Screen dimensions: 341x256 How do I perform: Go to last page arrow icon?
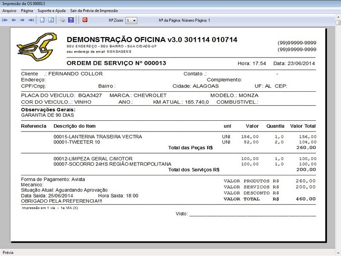tap(31, 20)
